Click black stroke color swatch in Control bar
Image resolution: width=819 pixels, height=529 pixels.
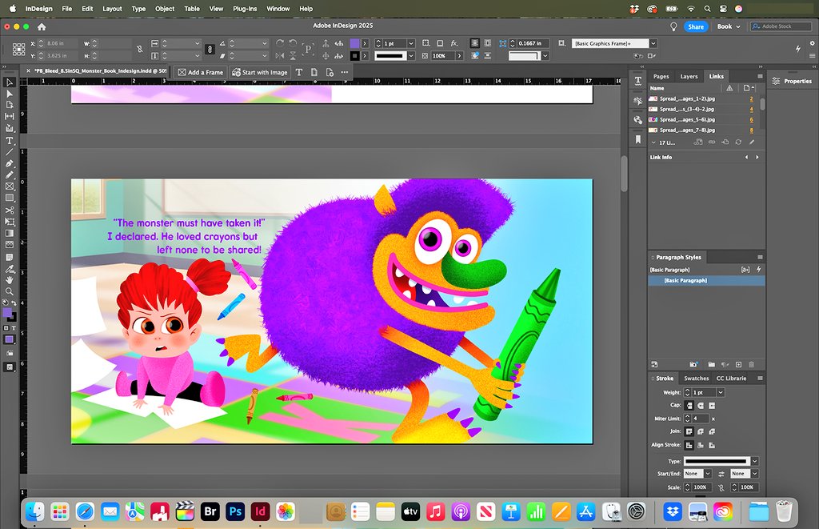[354, 55]
